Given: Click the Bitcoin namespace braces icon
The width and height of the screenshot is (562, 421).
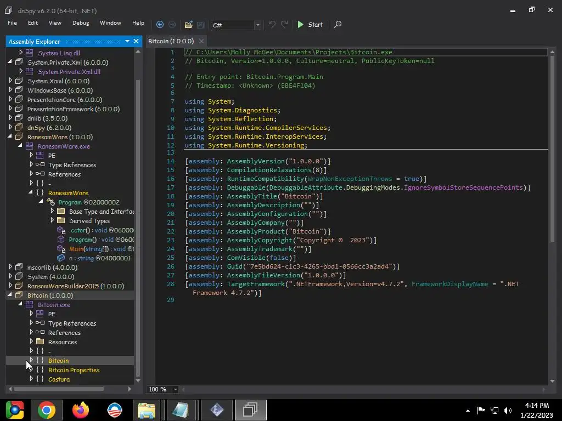Looking at the screenshot, I should 40,360.
